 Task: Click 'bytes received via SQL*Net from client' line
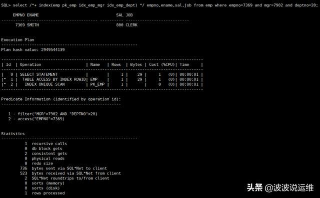pos(70,174)
